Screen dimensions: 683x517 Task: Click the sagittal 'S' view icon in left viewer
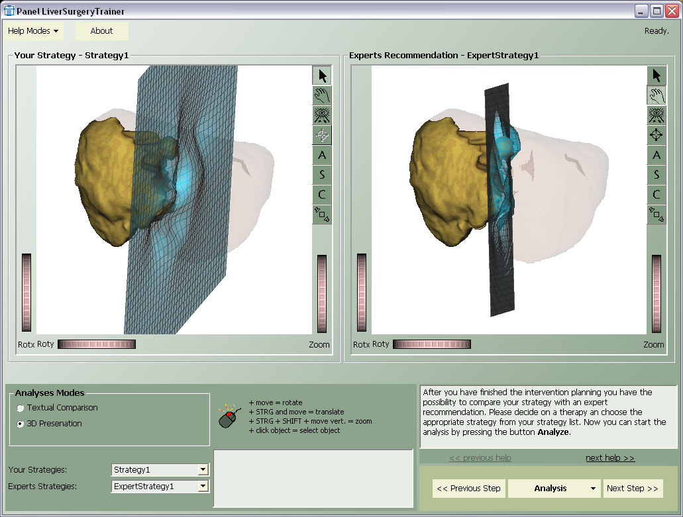[322, 175]
